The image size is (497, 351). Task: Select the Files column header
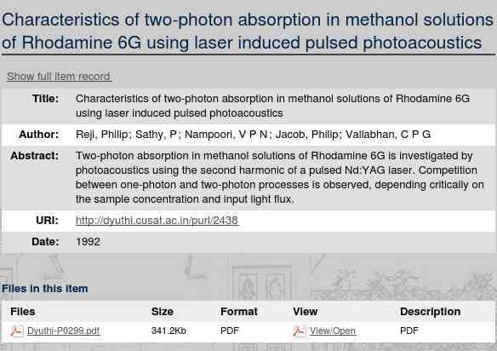(23, 311)
